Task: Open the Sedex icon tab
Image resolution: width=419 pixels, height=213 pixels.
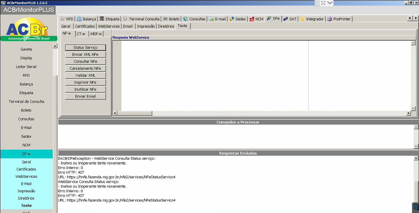Action: pyautogui.click(x=238, y=19)
